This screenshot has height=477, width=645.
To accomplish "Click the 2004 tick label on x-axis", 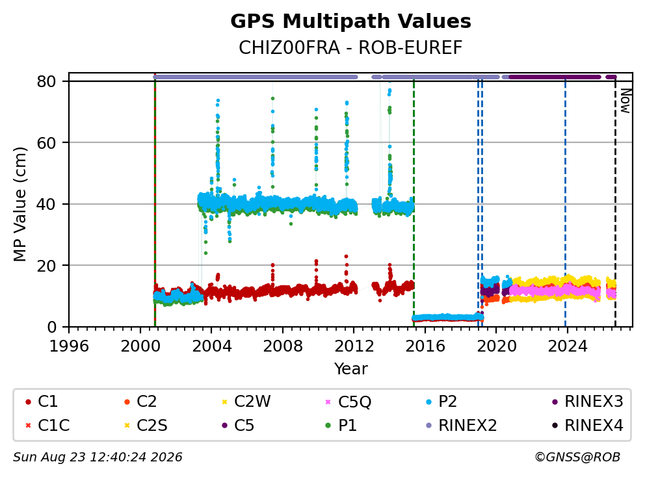I will point(211,346).
